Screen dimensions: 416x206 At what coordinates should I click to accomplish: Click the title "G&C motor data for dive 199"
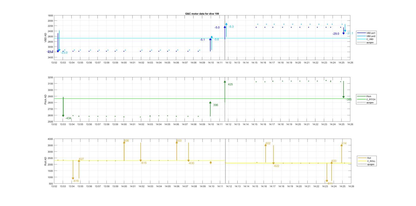pos(202,14)
